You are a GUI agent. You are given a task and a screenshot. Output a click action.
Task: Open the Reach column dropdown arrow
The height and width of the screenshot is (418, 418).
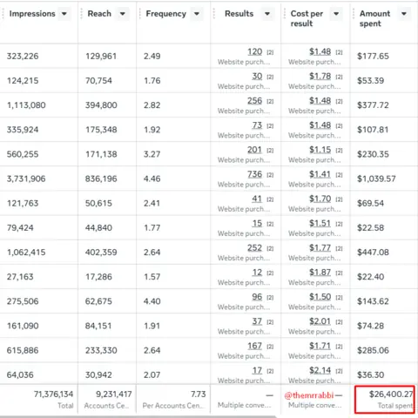tap(123, 14)
